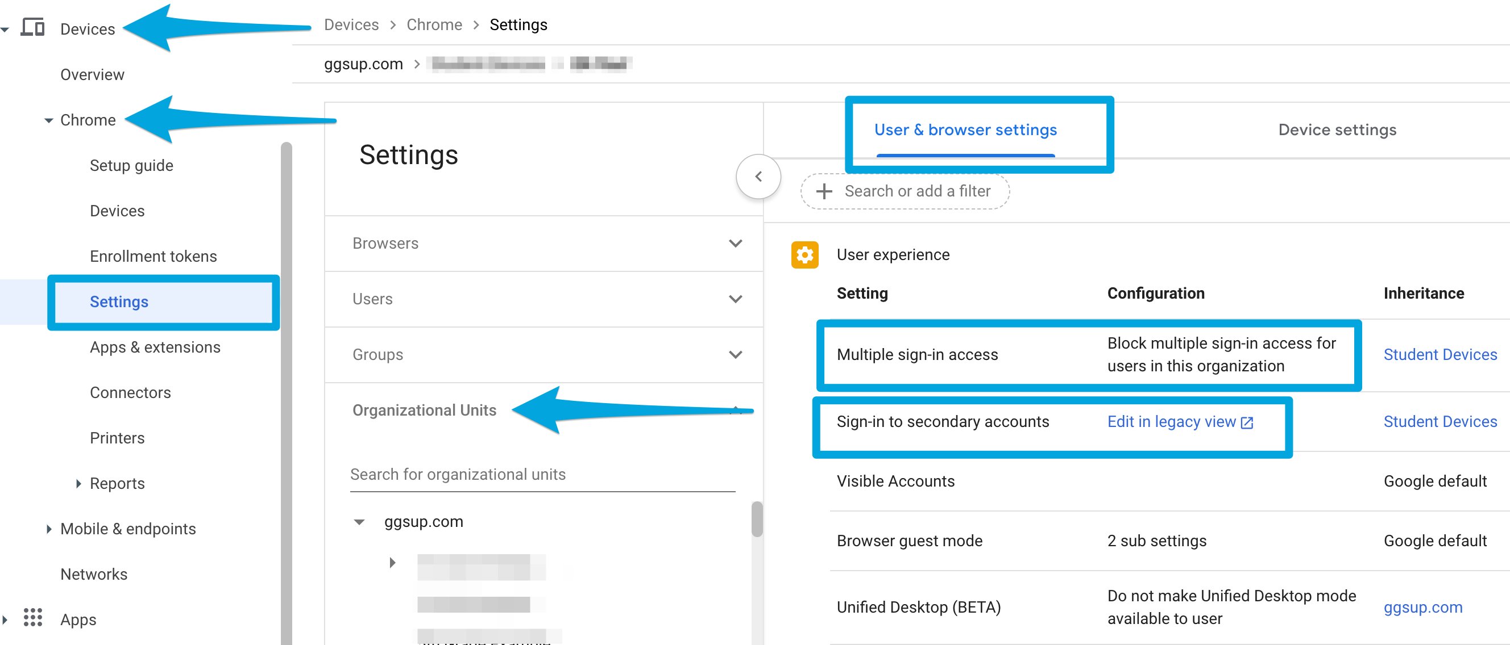This screenshot has height=645, width=1510.
Task: Click the Block multiple sign-in access configuration text
Action: click(1221, 355)
